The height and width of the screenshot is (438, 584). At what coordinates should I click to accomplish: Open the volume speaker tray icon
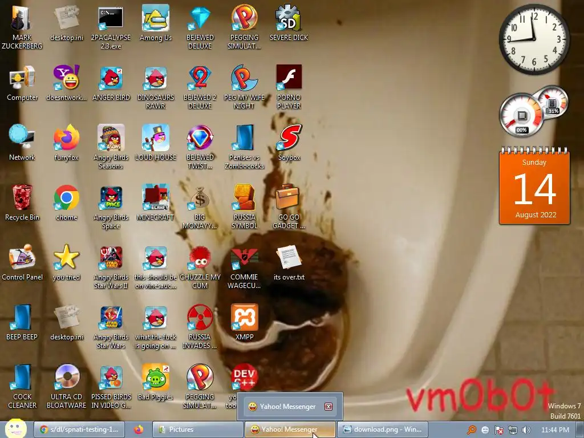click(x=526, y=430)
